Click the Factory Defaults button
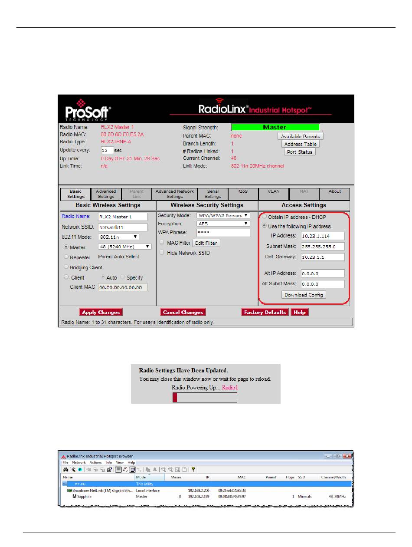 pyautogui.click(x=265, y=312)
